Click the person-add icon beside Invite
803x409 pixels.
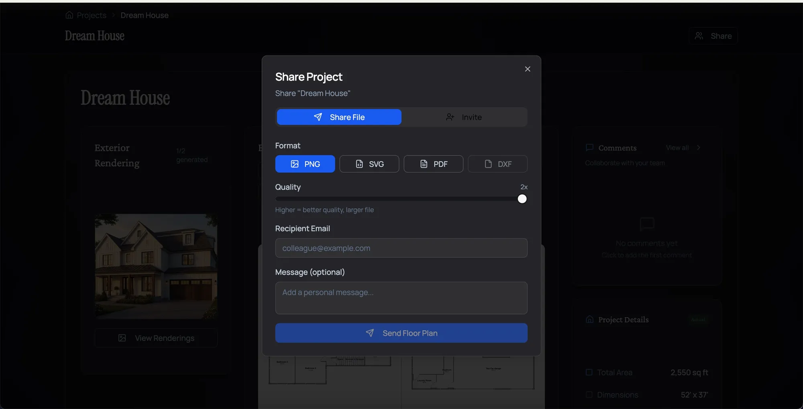450,117
